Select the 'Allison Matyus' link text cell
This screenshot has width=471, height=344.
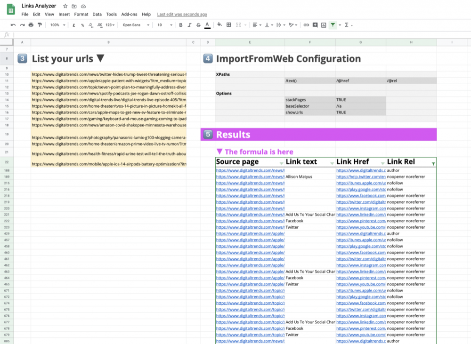[310, 177]
